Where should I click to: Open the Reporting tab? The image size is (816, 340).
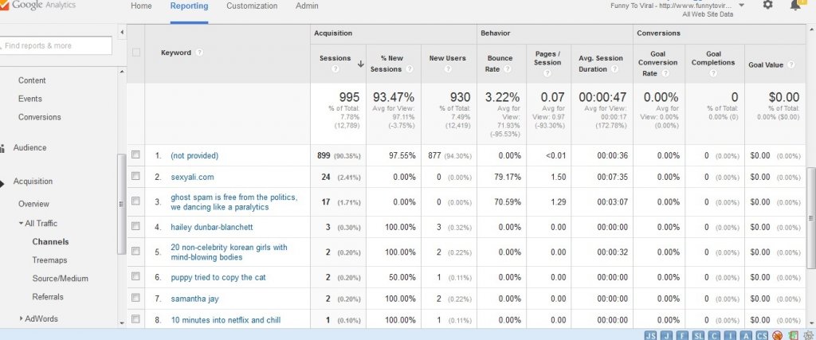[x=189, y=6]
